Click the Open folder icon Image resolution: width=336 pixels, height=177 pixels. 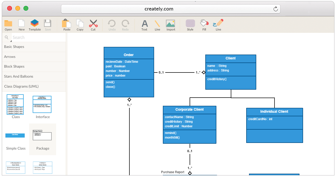click(8, 24)
